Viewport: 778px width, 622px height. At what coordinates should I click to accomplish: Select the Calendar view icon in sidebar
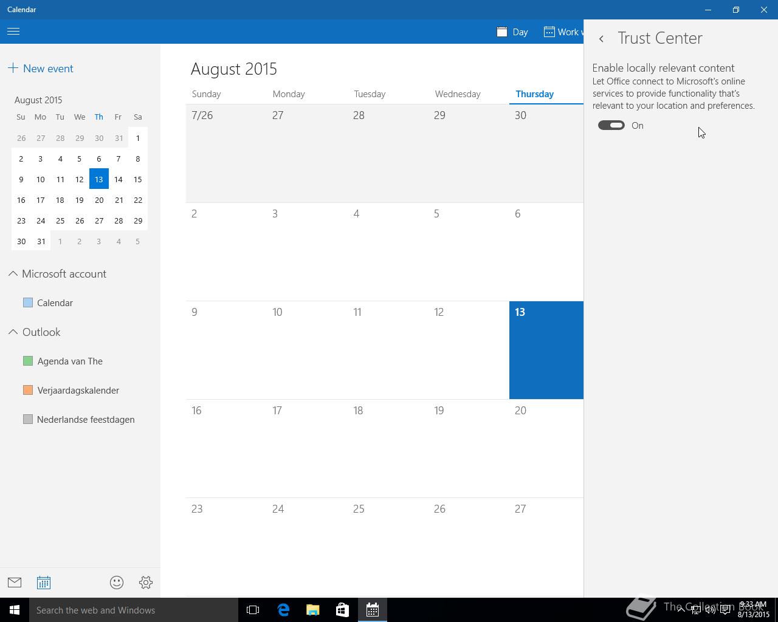coord(44,583)
